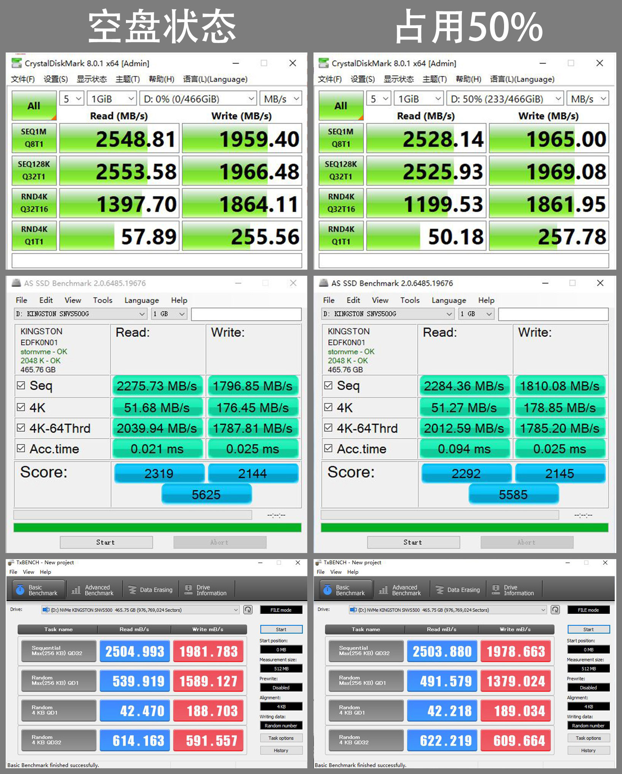Click 512 MB measurement size in TxBENCH reading 2504.993

pyautogui.click(x=281, y=668)
